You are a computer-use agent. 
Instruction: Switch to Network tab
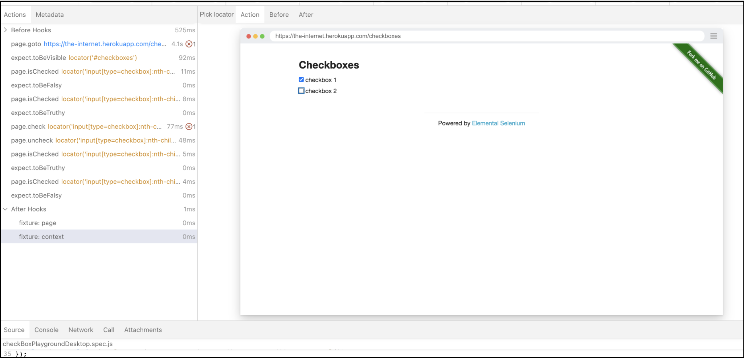tap(81, 330)
